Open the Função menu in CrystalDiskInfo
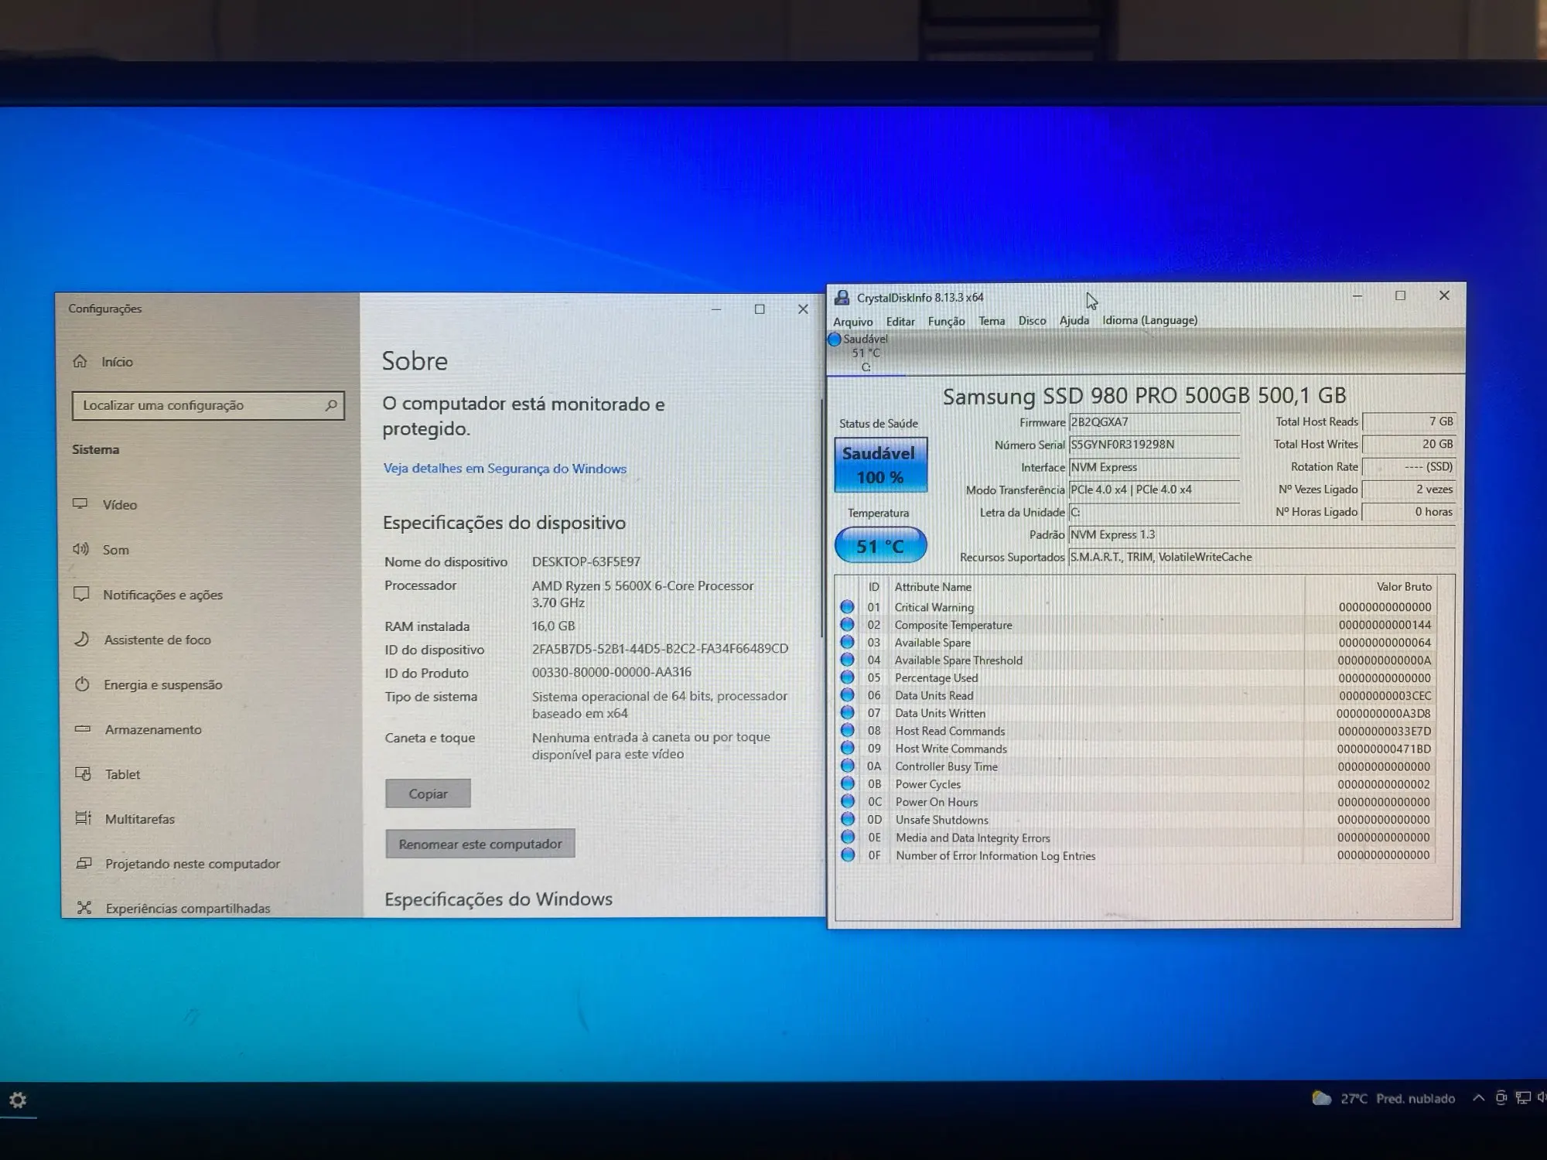Viewport: 1547px width, 1160px height. click(946, 321)
